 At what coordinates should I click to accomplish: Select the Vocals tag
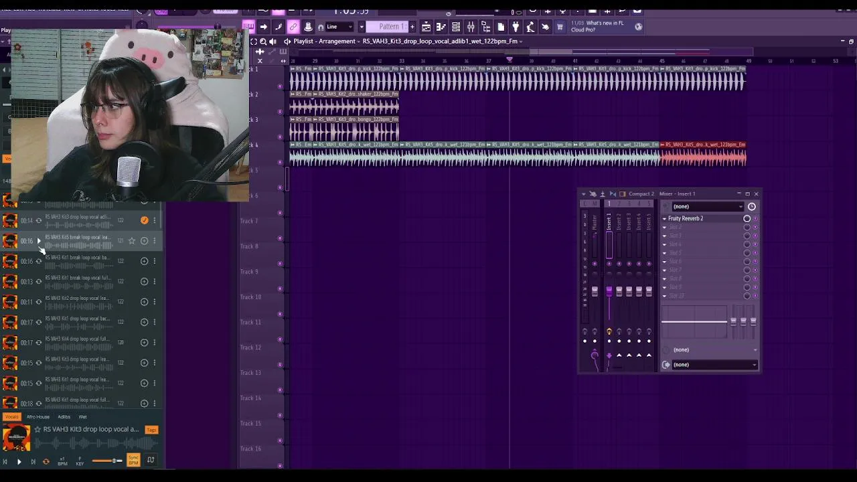pyautogui.click(x=13, y=417)
